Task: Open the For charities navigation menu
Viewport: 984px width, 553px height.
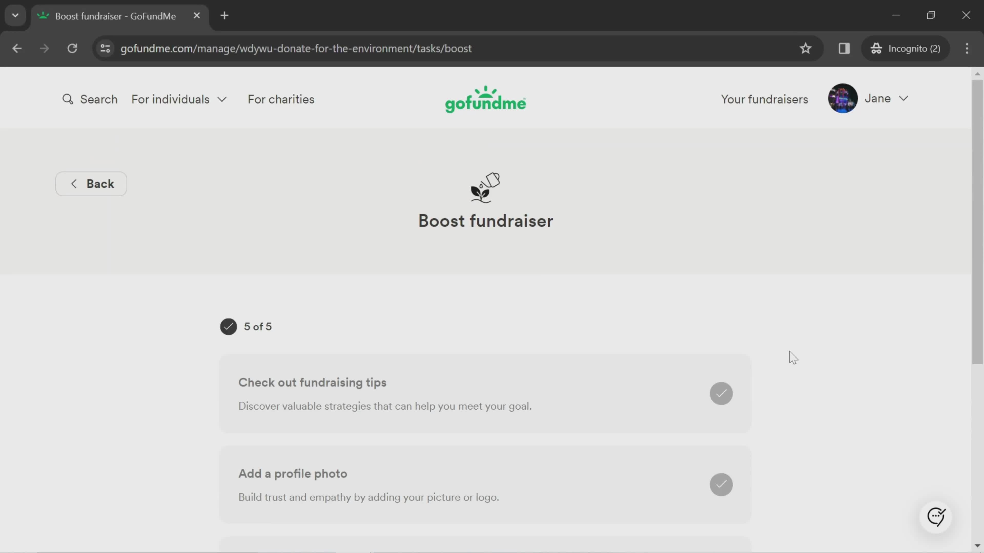Action: pos(281,99)
